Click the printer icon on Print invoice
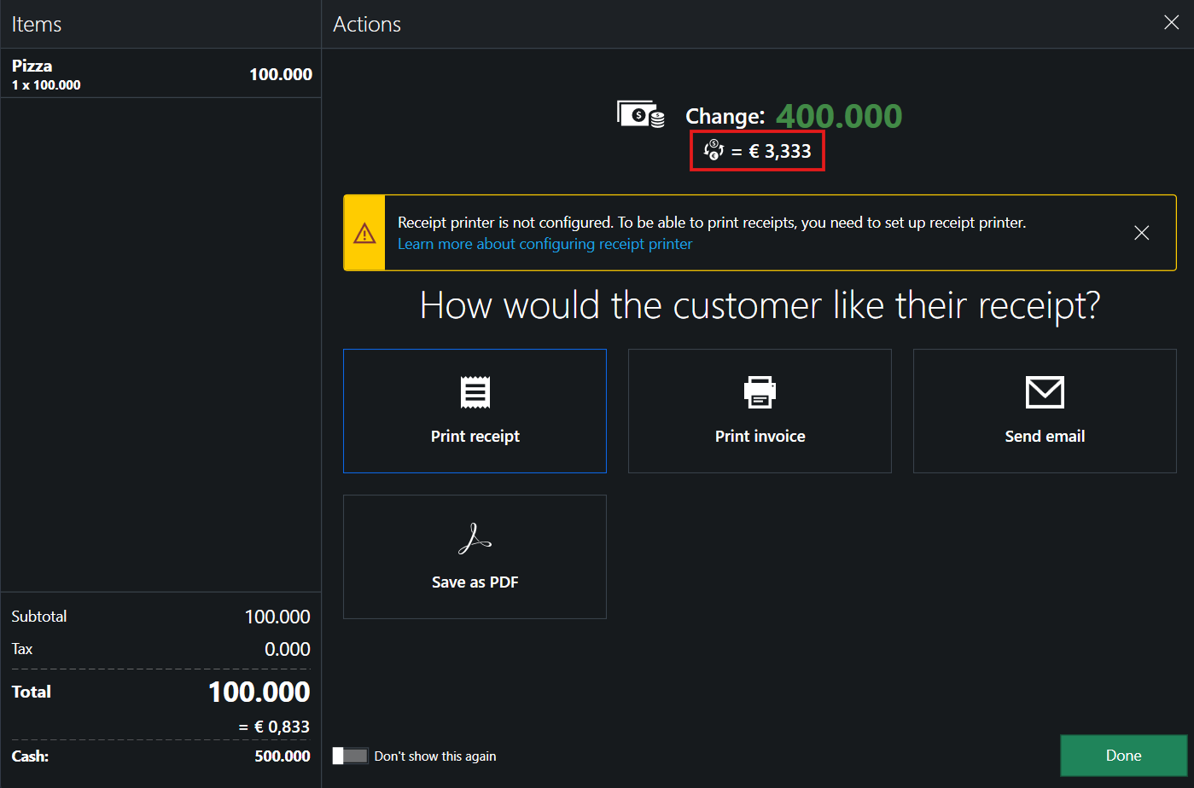 pos(760,392)
